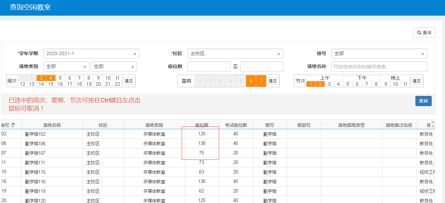This screenshot has width=445, height=203.
Task: Select period 5 in 下午 节次
Action: [348, 84]
